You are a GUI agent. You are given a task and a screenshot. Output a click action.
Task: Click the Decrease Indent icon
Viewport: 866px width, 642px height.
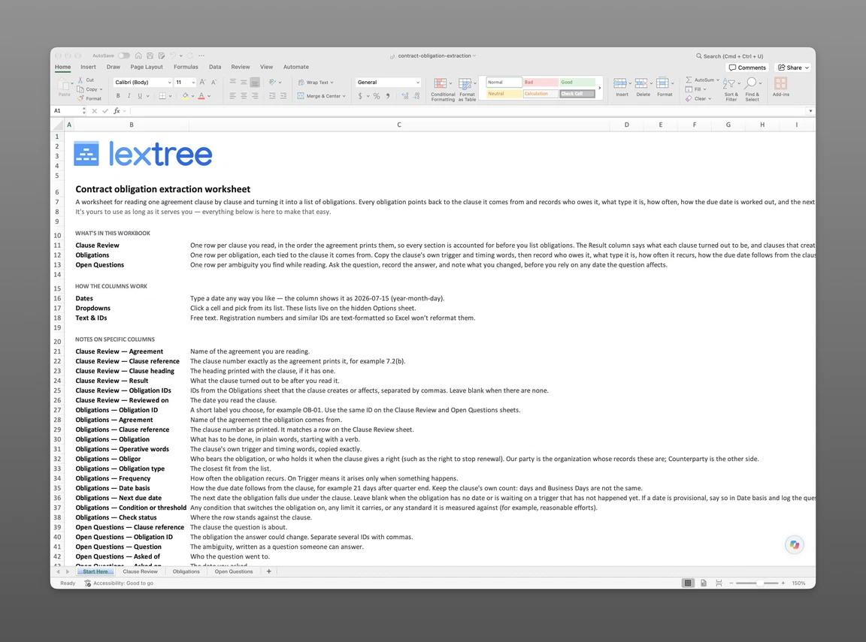(272, 96)
